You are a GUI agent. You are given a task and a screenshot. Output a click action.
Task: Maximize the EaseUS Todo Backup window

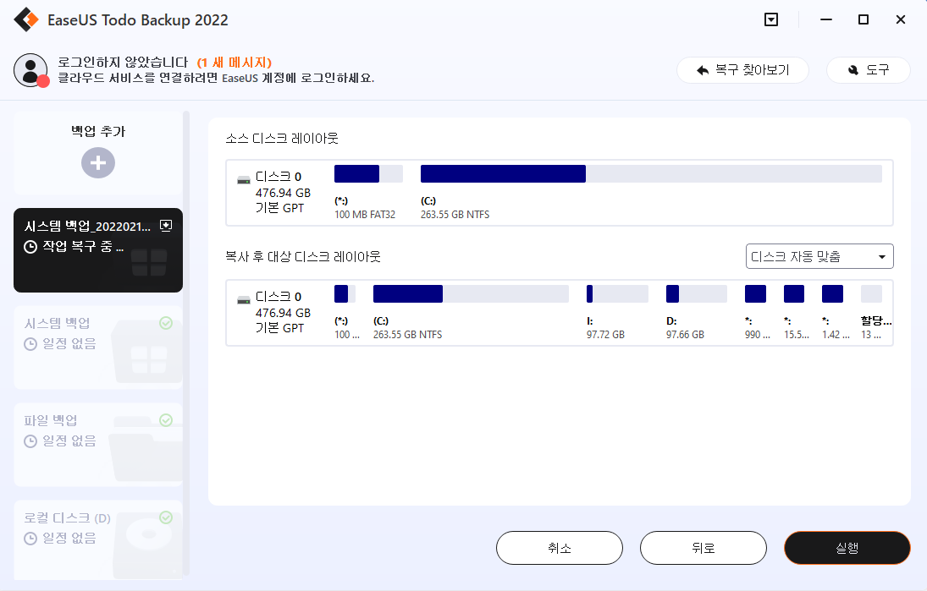(x=864, y=19)
